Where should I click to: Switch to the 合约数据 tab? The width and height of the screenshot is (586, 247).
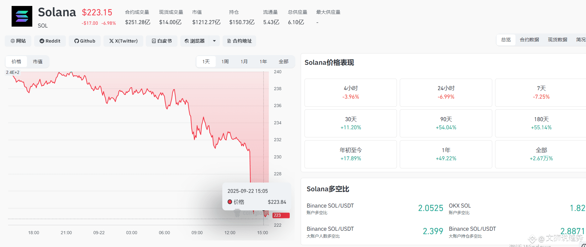pos(529,40)
